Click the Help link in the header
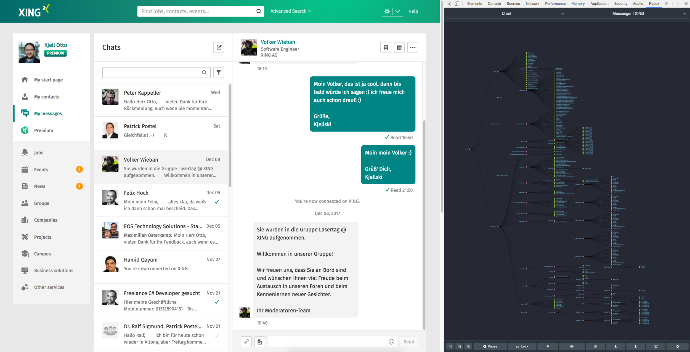The height and width of the screenshot is (352, 690). [413, 11]
